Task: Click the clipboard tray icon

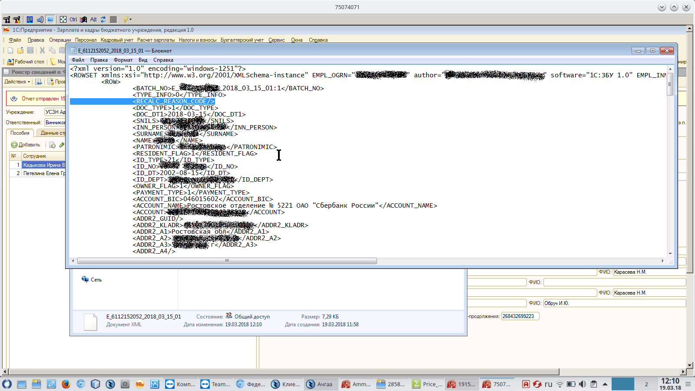Action: [594, 384]
